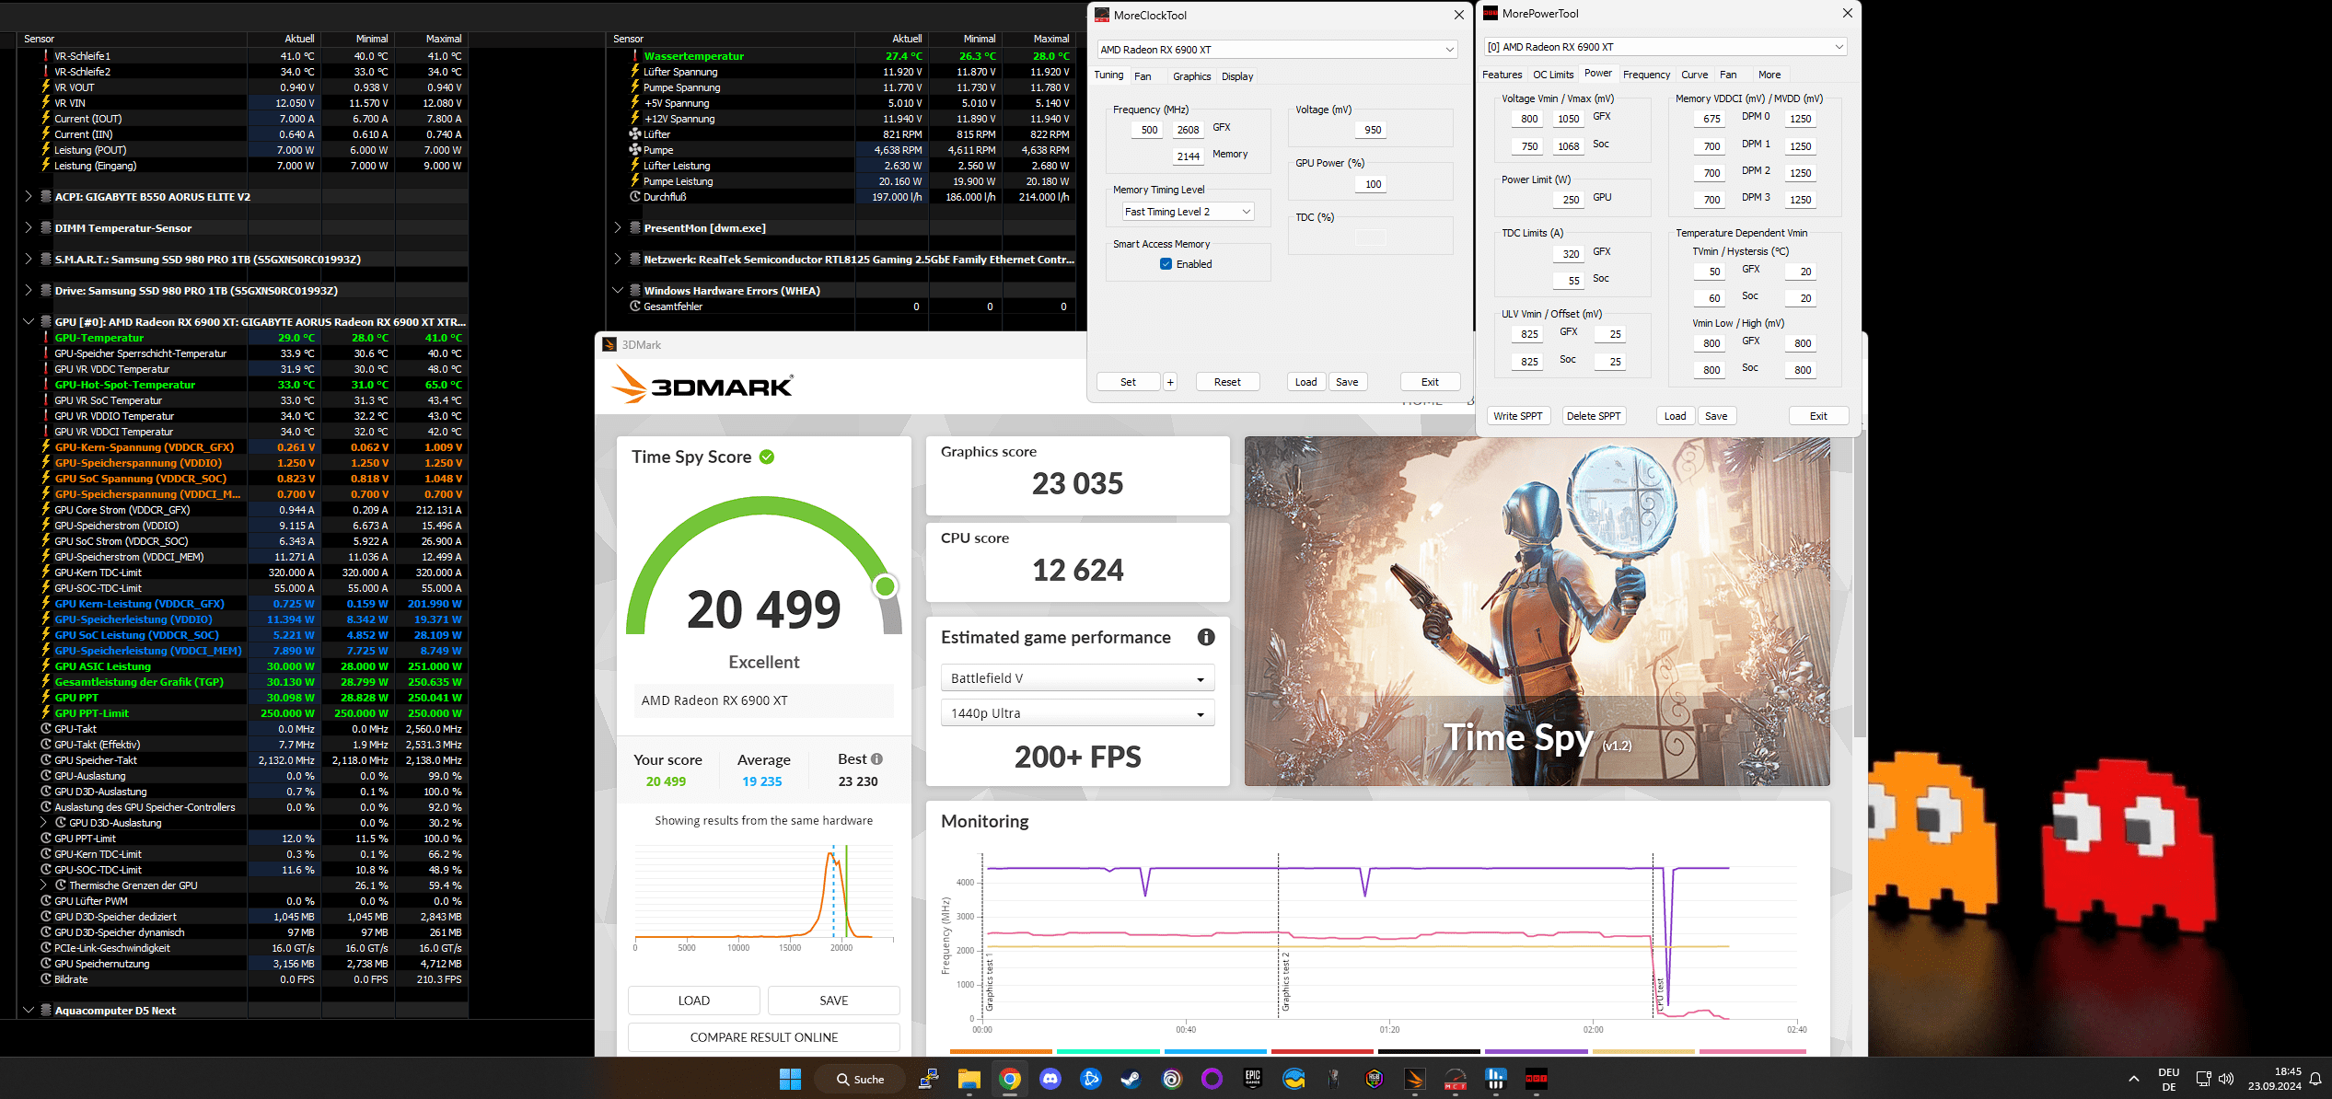Open Steam from the taskbar
This screenshot has height=1099, width=2332.
1131,1079
